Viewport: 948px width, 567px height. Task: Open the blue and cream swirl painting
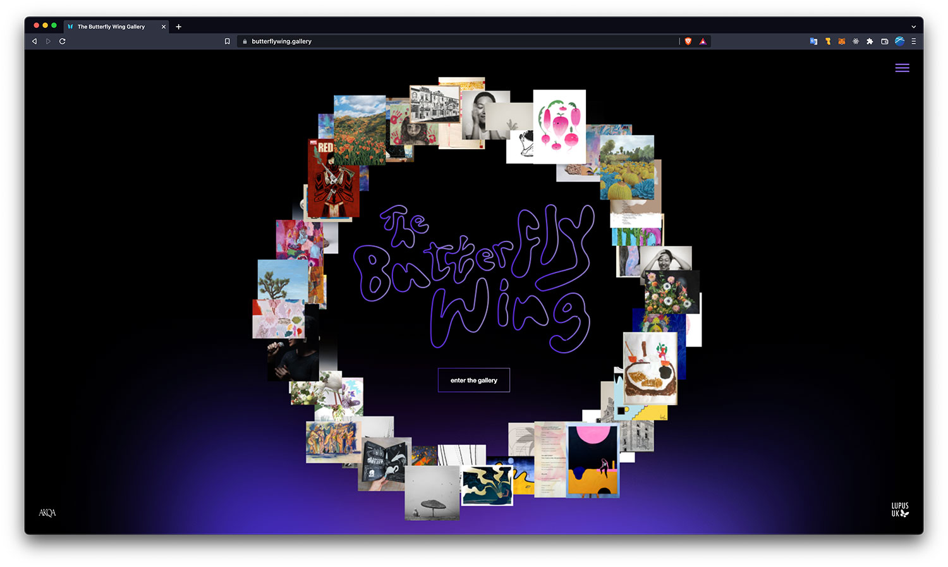click(487, 485)
